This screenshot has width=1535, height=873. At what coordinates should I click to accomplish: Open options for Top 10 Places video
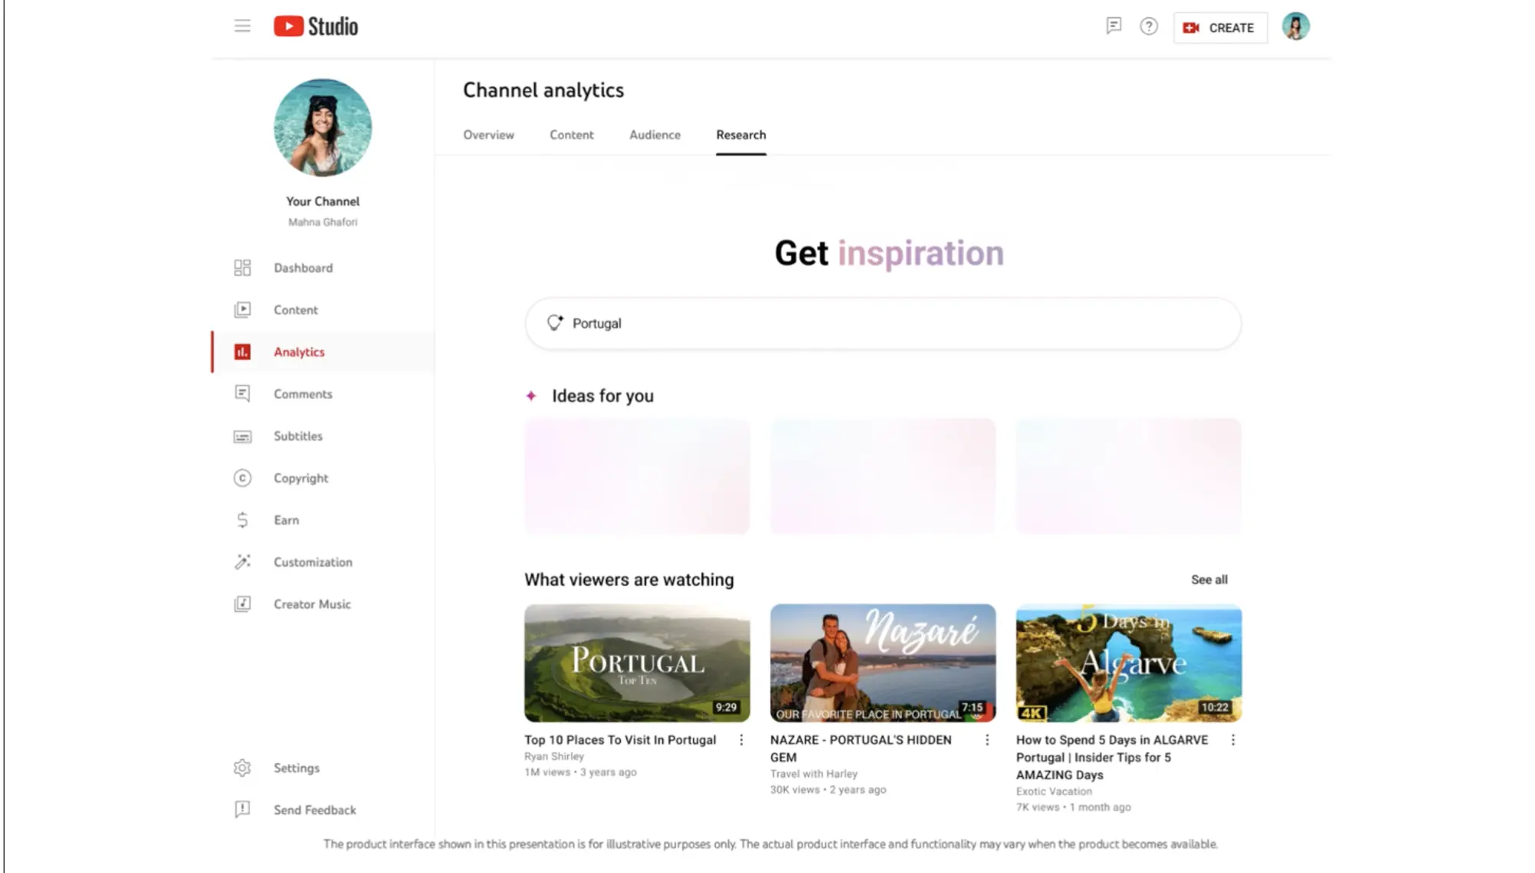[x=741, y=740]
